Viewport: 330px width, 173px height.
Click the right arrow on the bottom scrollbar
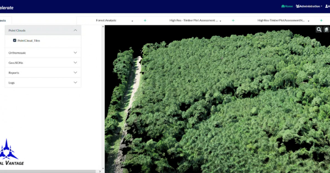tap(100, 171)
